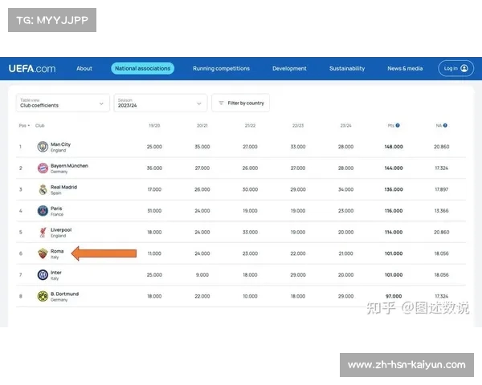This screenshot has height=385, width=482.
Task: Click the Log in button
Action: click(455, 69)
